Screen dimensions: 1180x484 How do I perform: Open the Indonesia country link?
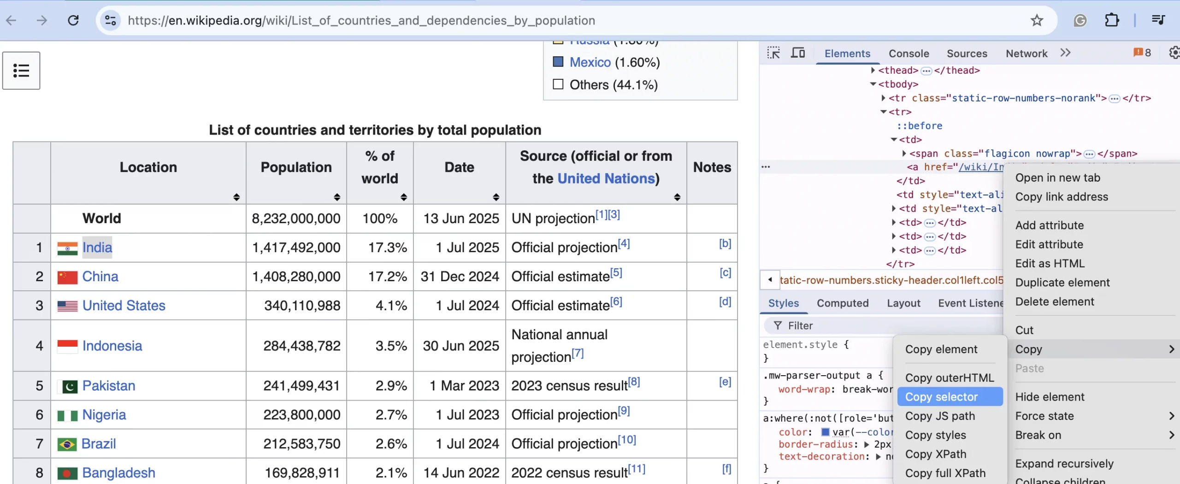(x=112, y=346)
